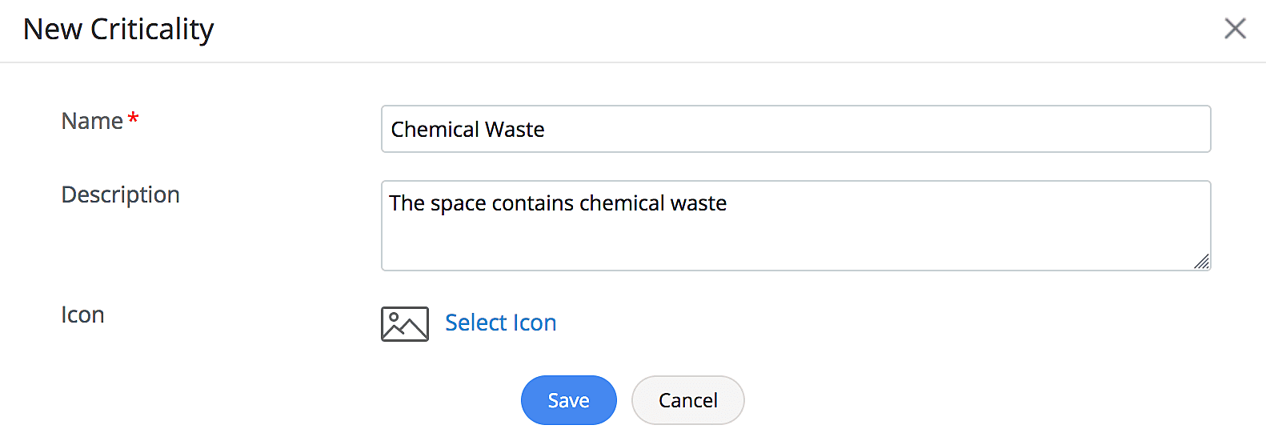
Task: Click the Description field label
Action: 120,194
